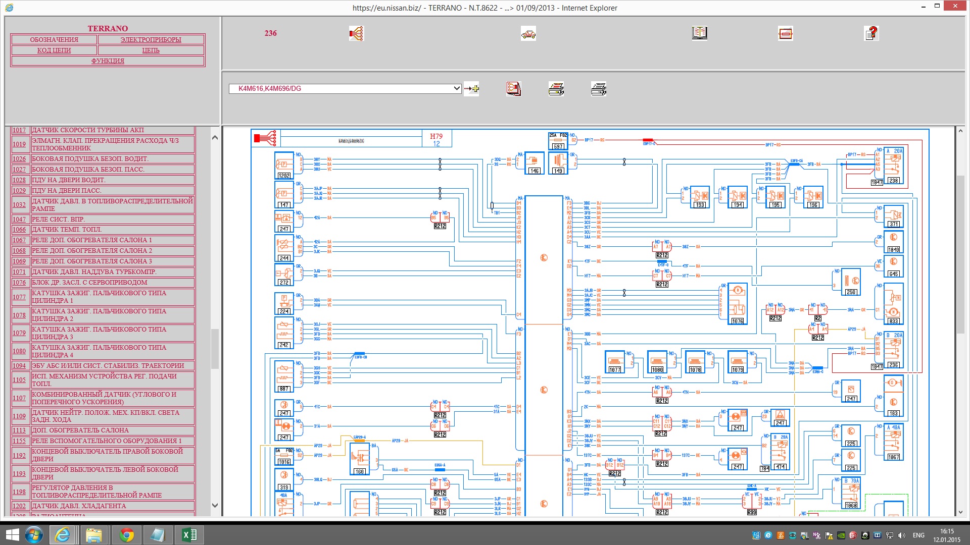Open the help icon with question mark

click(x=871, y=33)
